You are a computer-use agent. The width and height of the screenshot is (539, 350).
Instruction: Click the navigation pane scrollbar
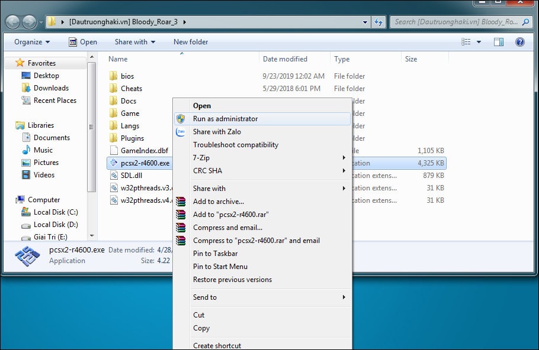91,127
